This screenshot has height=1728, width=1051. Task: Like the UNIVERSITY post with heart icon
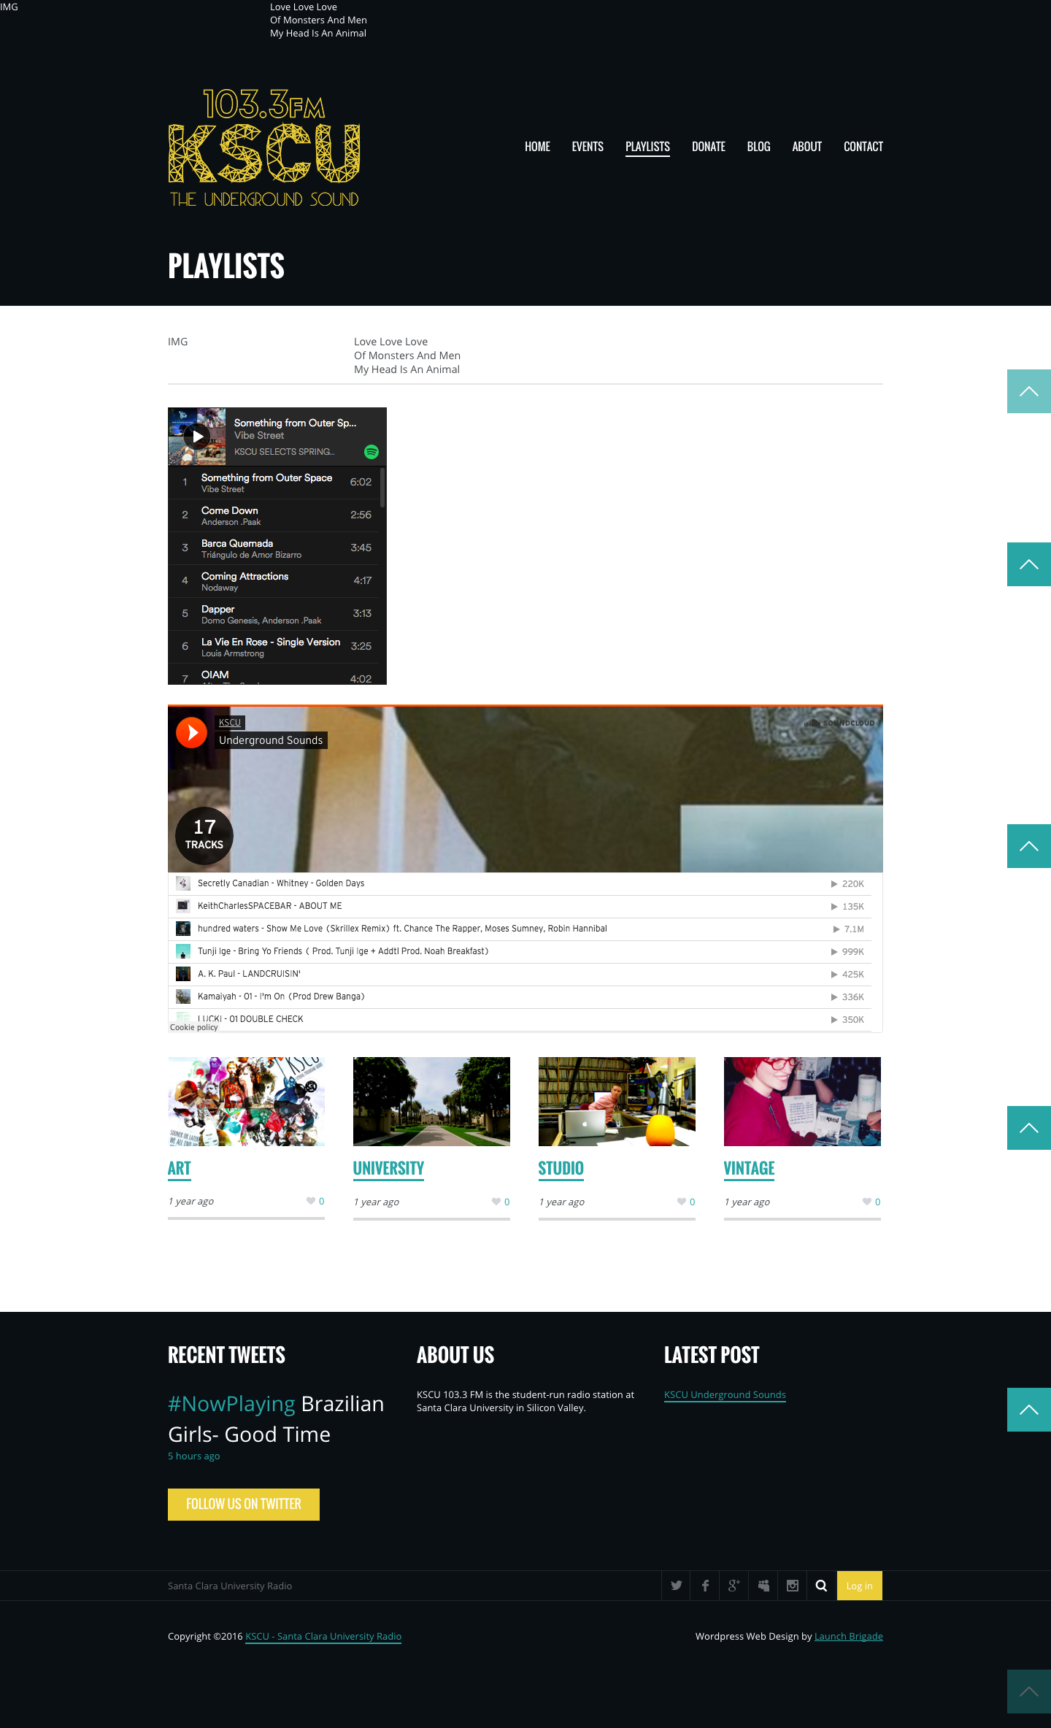pyautogui.click(x=496, y=1202)
